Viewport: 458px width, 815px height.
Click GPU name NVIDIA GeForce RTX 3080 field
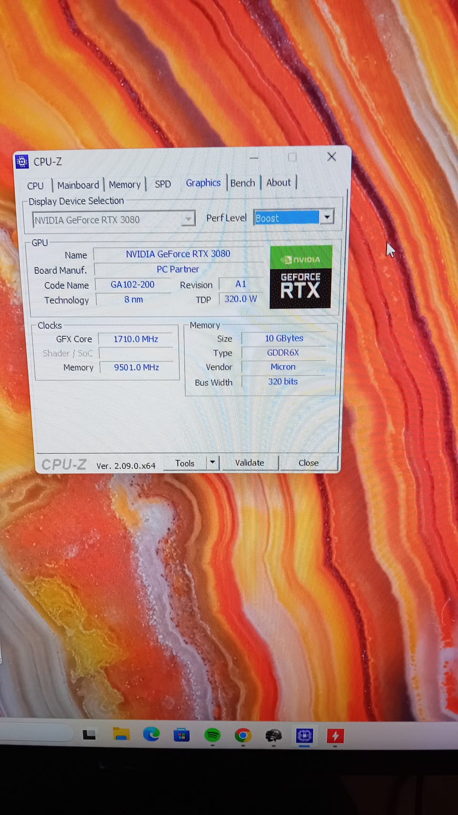pyautogui.click(x=178, y=254)
